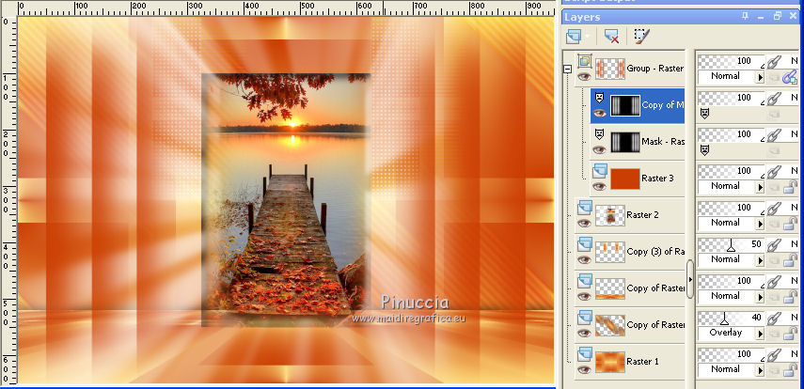Click opacity slider set to 40 on Overlay layer
Image resolution: width=804 pixels, height=389 pixels.
click(732, 319)
